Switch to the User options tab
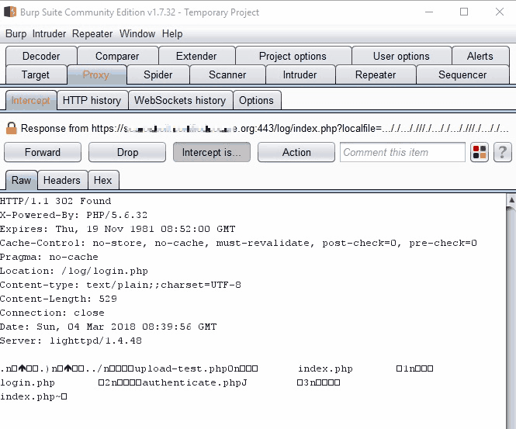Viewport: 516px width, 429px height. point(401,56)
